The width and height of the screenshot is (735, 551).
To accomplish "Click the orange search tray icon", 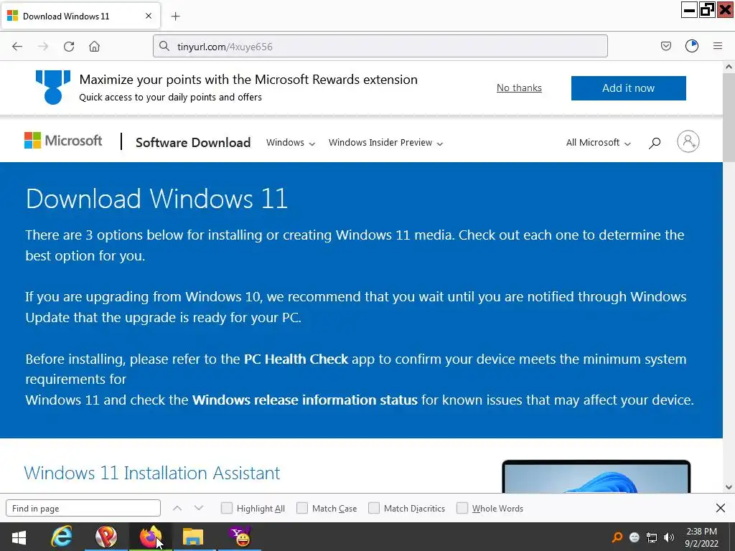I will (617, 537).
